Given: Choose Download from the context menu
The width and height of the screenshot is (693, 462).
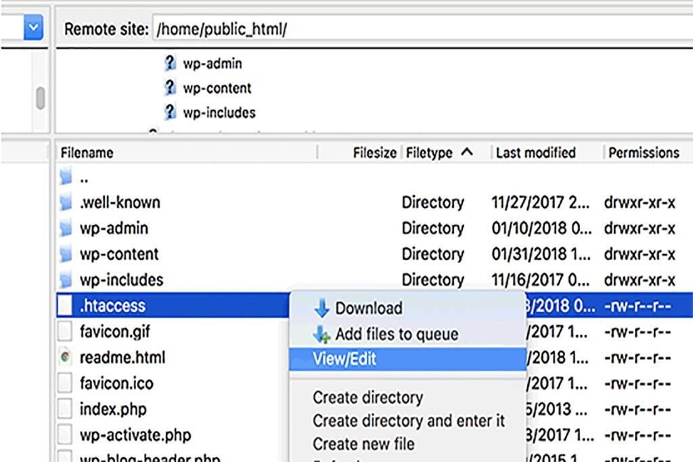Looking at the screenshot, I should [407, 308].
